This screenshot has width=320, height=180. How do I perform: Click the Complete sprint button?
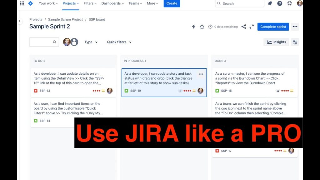[x=273, y=27]
